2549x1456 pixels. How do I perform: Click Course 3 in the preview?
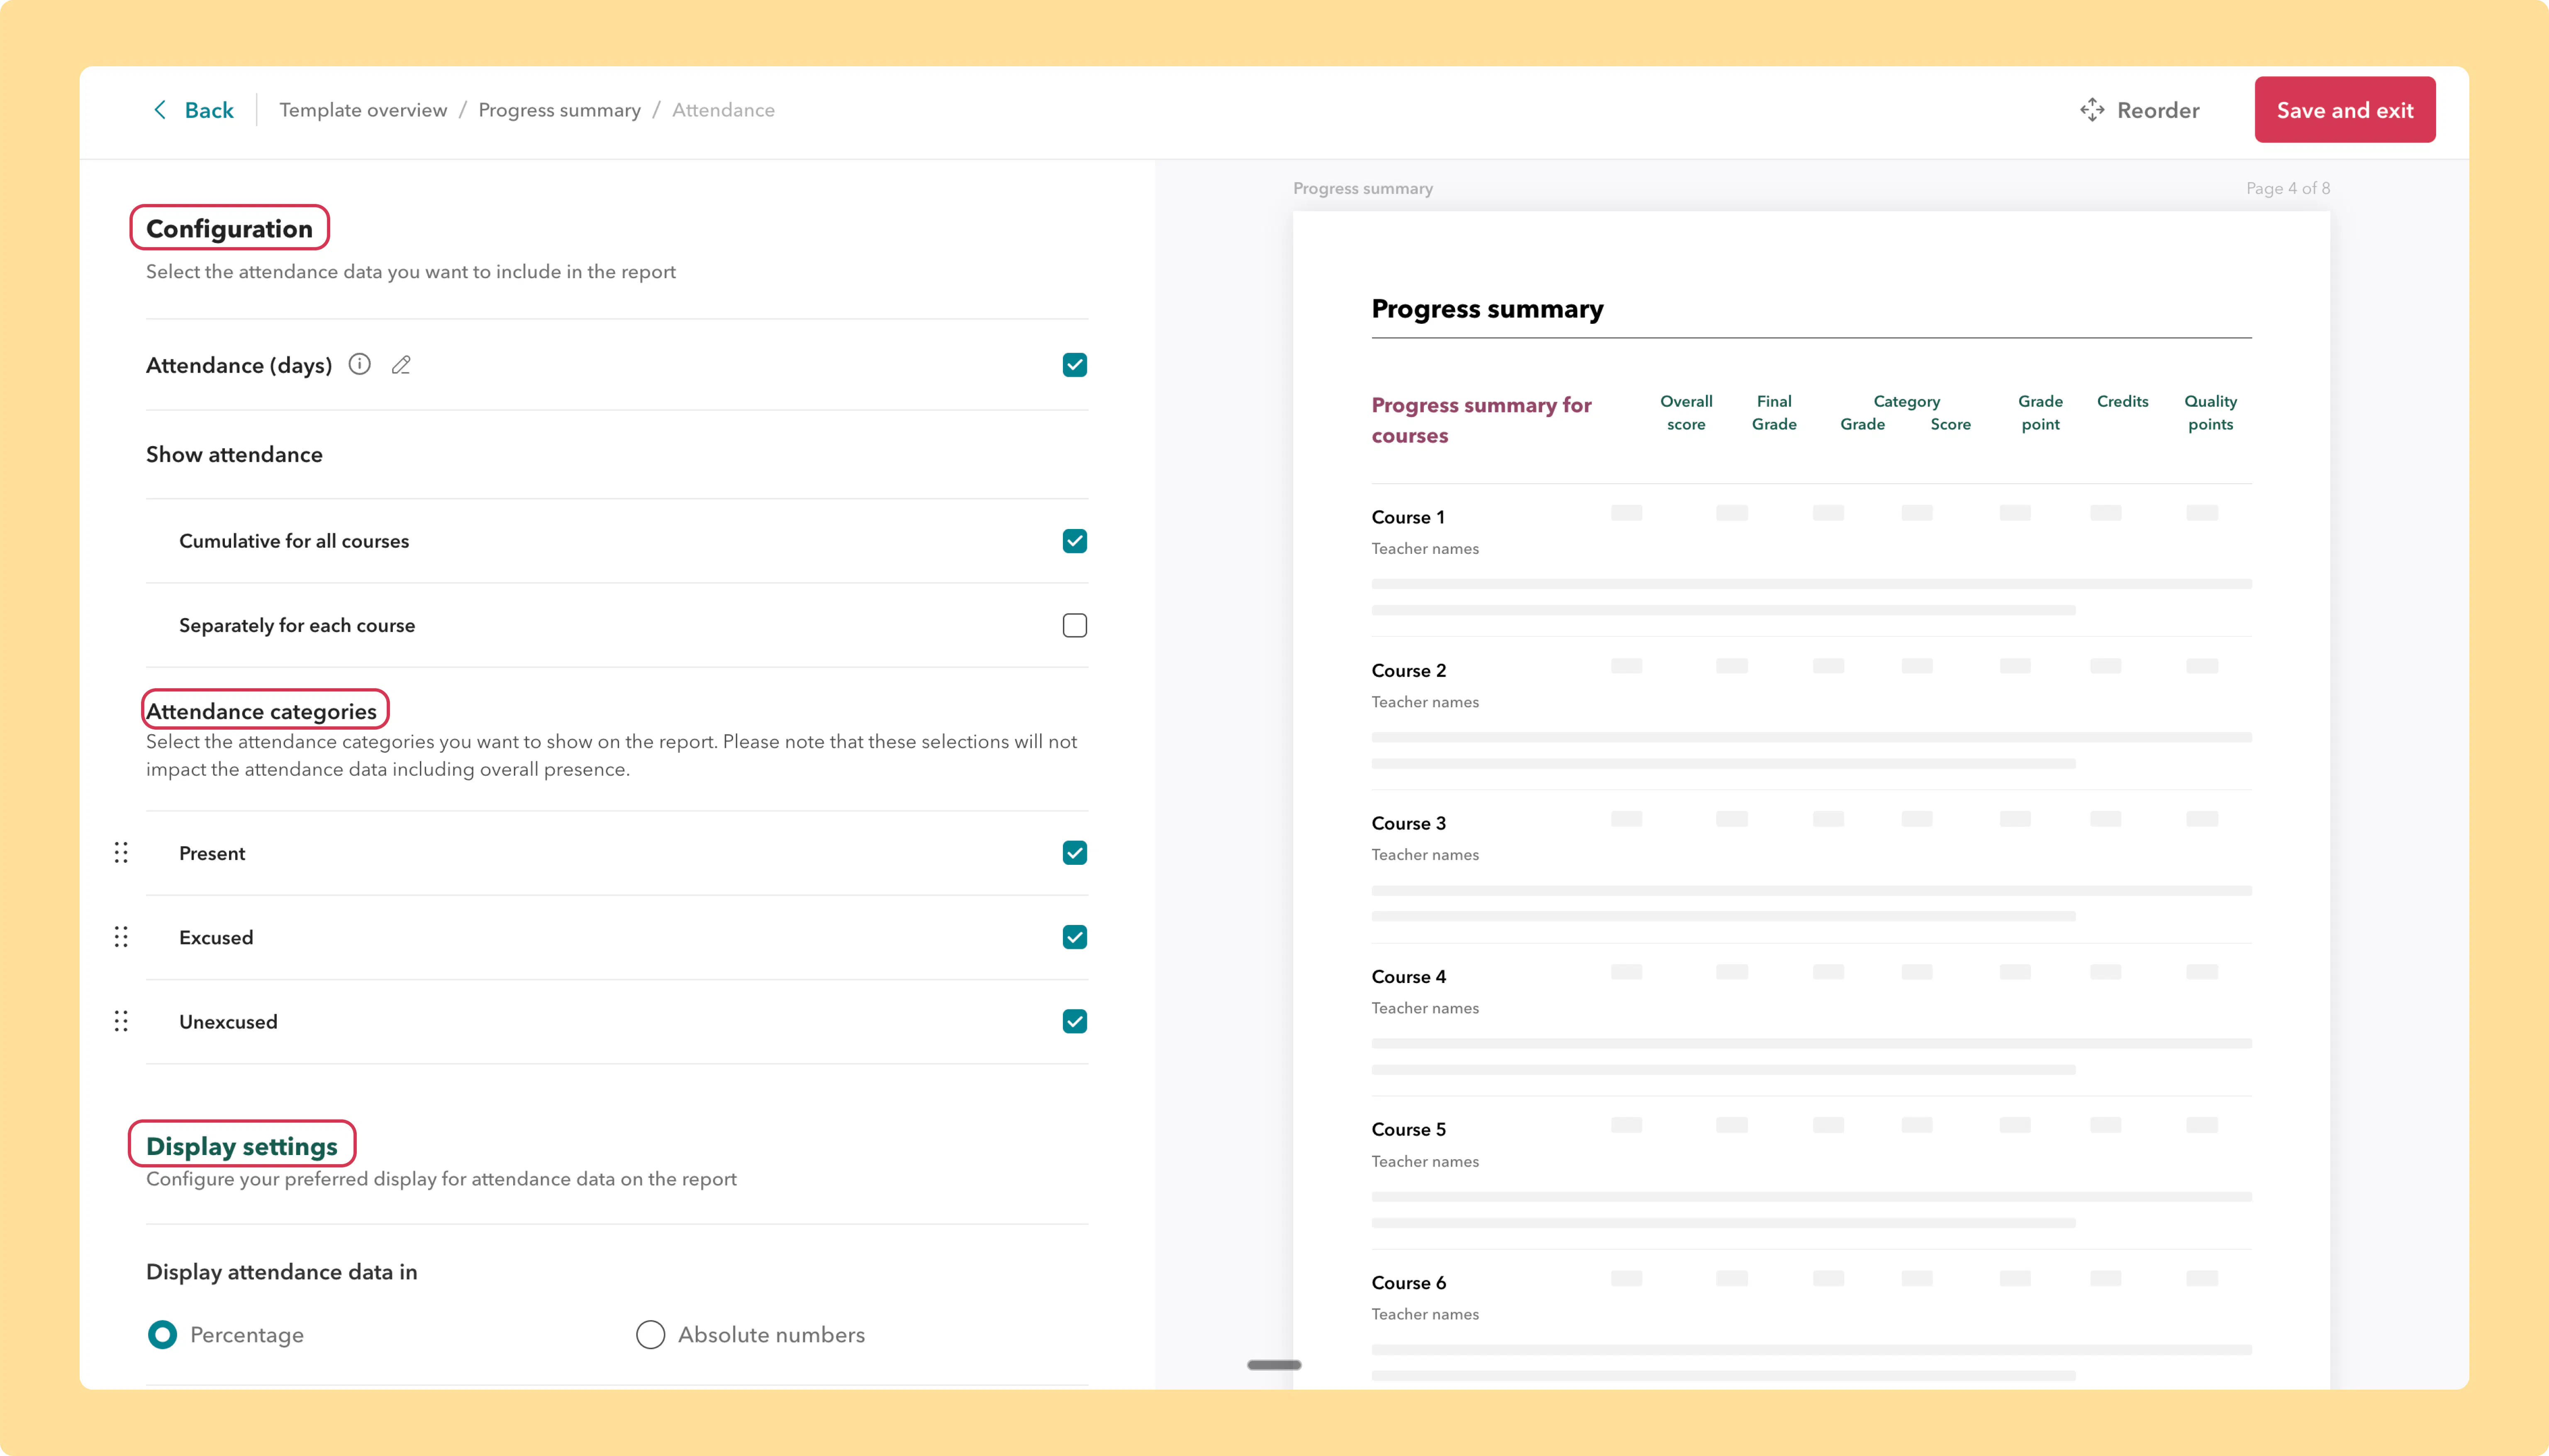pyautogui.click(x=1409, y=824)
